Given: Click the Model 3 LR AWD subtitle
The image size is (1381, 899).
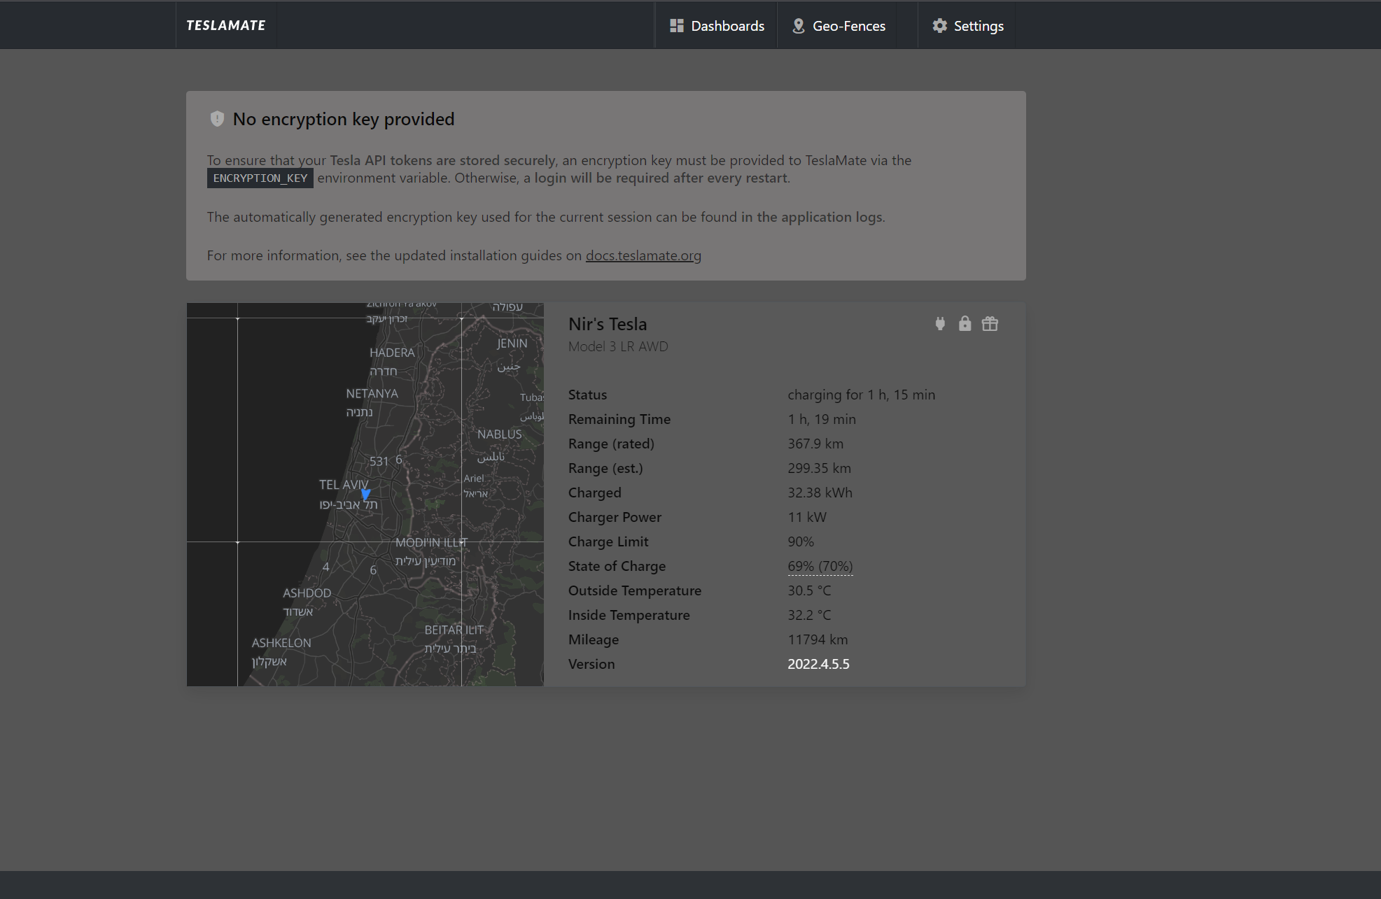Looking at the screenshot, I should pyautogui.click(x=618, y=346).
